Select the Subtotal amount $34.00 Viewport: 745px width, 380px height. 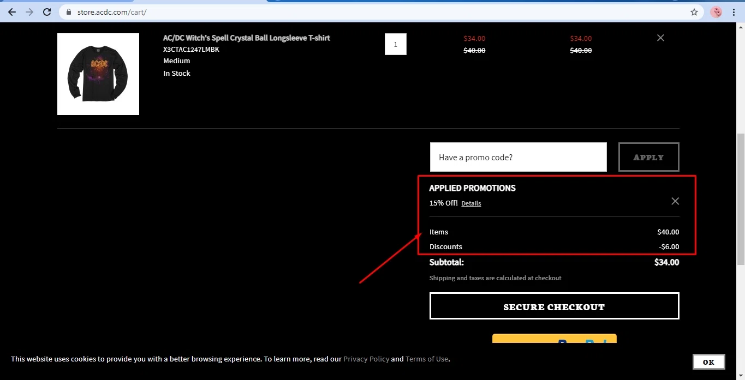point(666,262)
